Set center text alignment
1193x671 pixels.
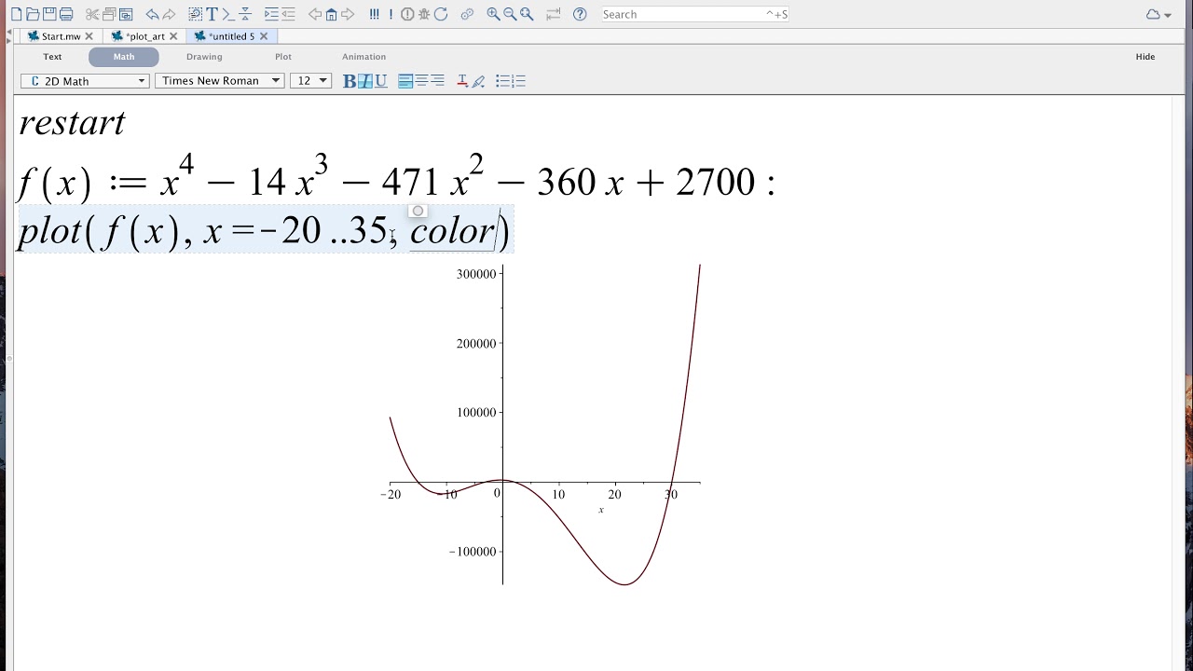(x=421, y=81)
